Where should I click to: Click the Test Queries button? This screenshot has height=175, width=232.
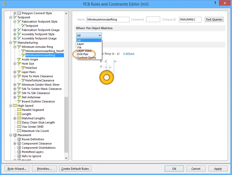pos(214,19)
